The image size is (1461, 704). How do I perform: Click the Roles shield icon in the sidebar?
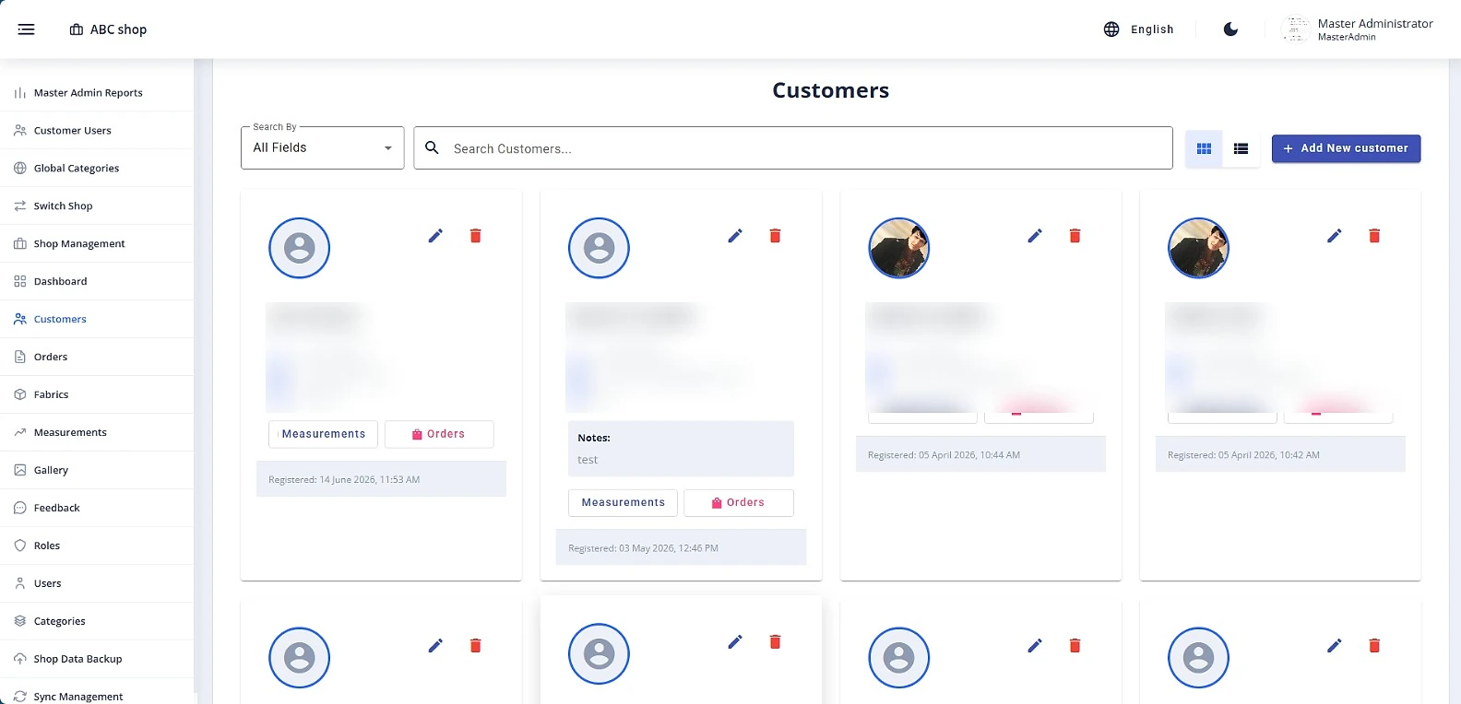(x=20, y=546)
